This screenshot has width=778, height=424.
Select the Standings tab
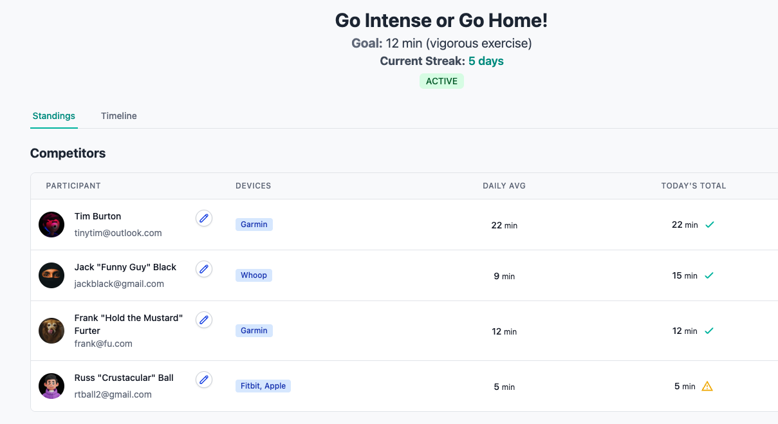[54, 116]
